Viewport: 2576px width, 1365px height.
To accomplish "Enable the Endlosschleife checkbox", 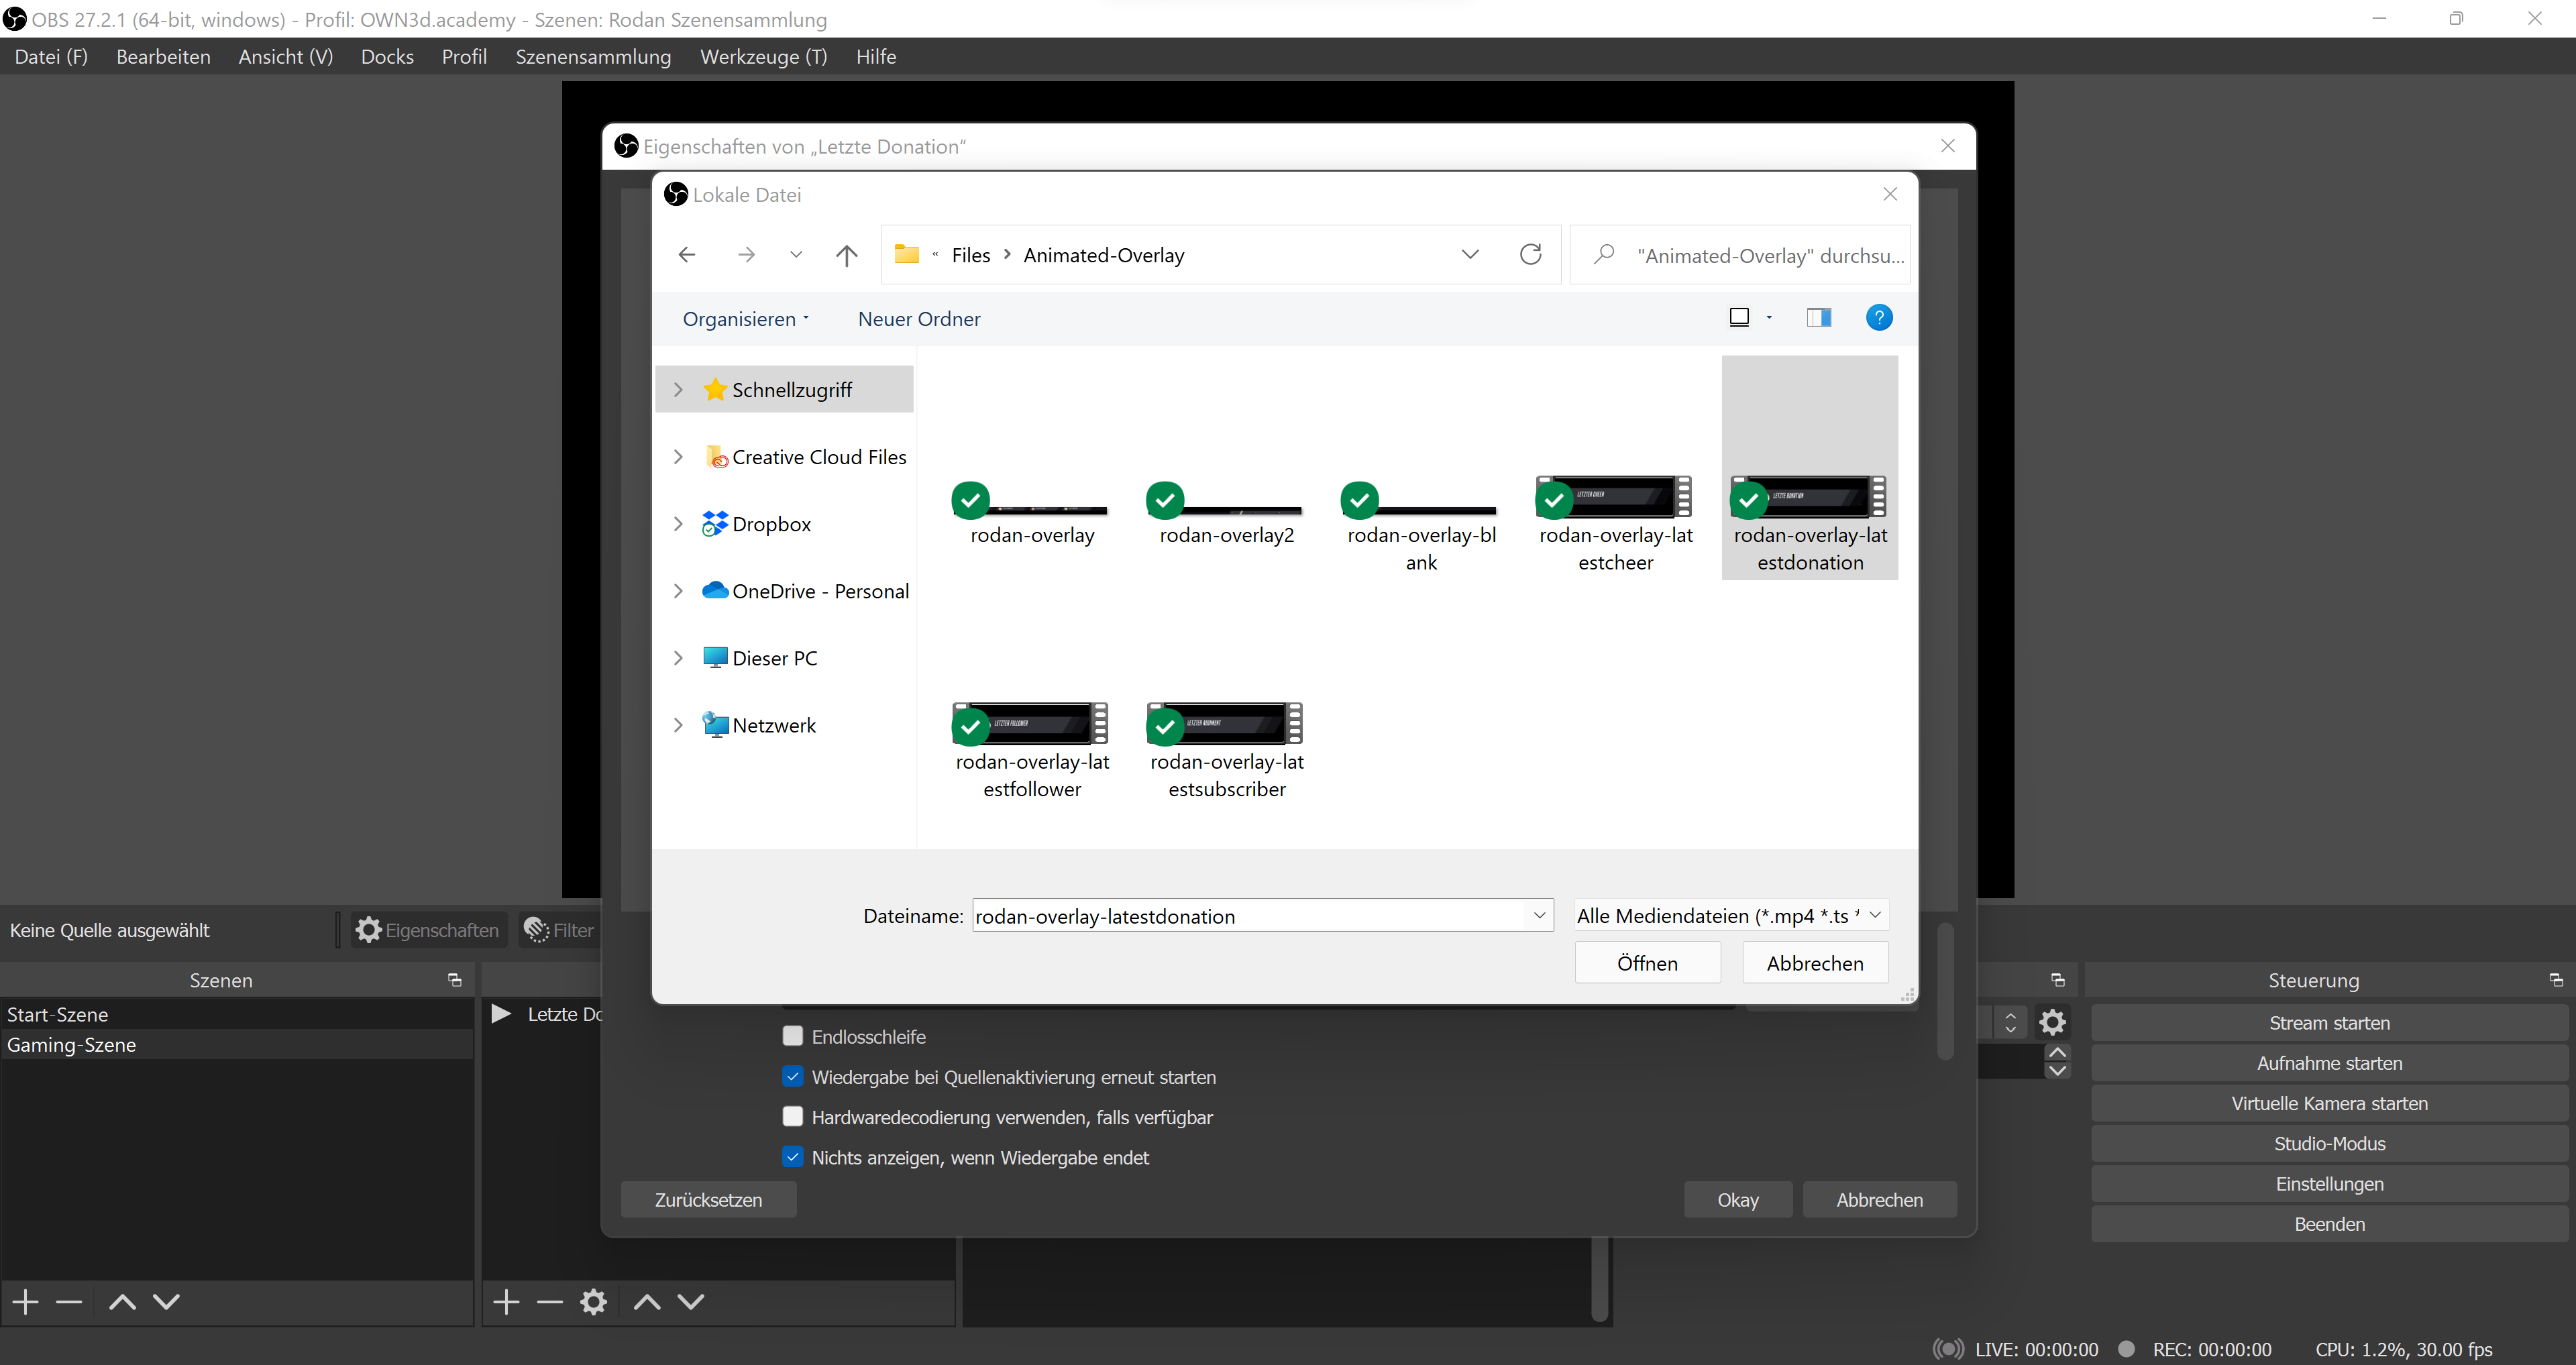I will 793,1036.
